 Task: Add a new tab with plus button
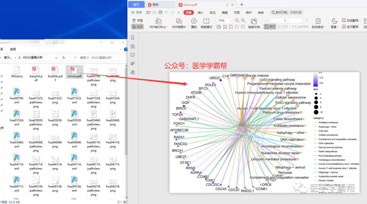242,5
